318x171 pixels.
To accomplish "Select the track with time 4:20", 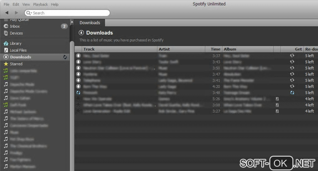I will tap(196, 87).
